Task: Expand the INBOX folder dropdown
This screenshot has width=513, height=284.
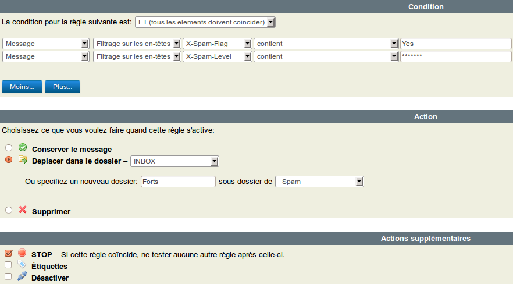Action: 174,161
